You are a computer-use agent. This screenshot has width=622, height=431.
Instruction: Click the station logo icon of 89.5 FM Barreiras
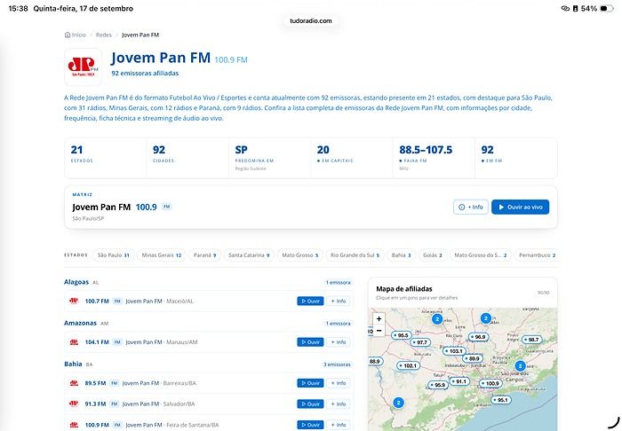pyautogui.click(x=74, y=383)
